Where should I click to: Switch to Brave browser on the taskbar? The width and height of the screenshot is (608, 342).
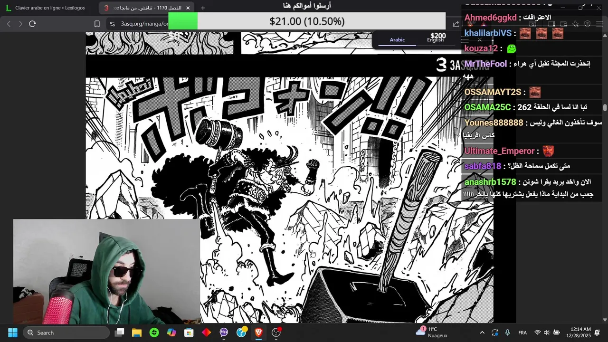tap(258, 332)
